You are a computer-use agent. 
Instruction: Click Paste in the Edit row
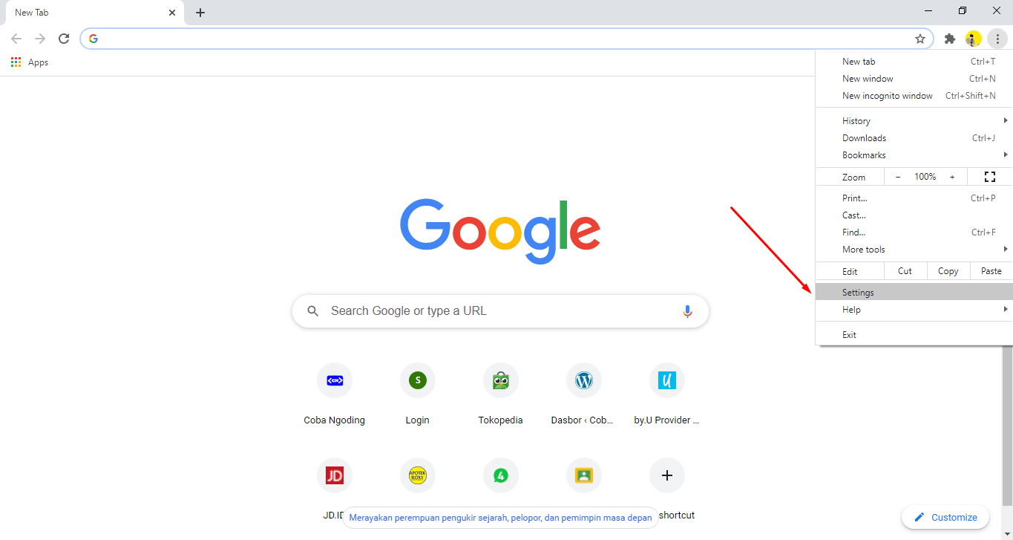point(991,271)
